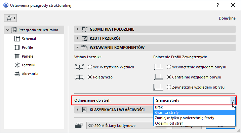Click the Wstawianie Komponentów panel icon

point(84,47)
